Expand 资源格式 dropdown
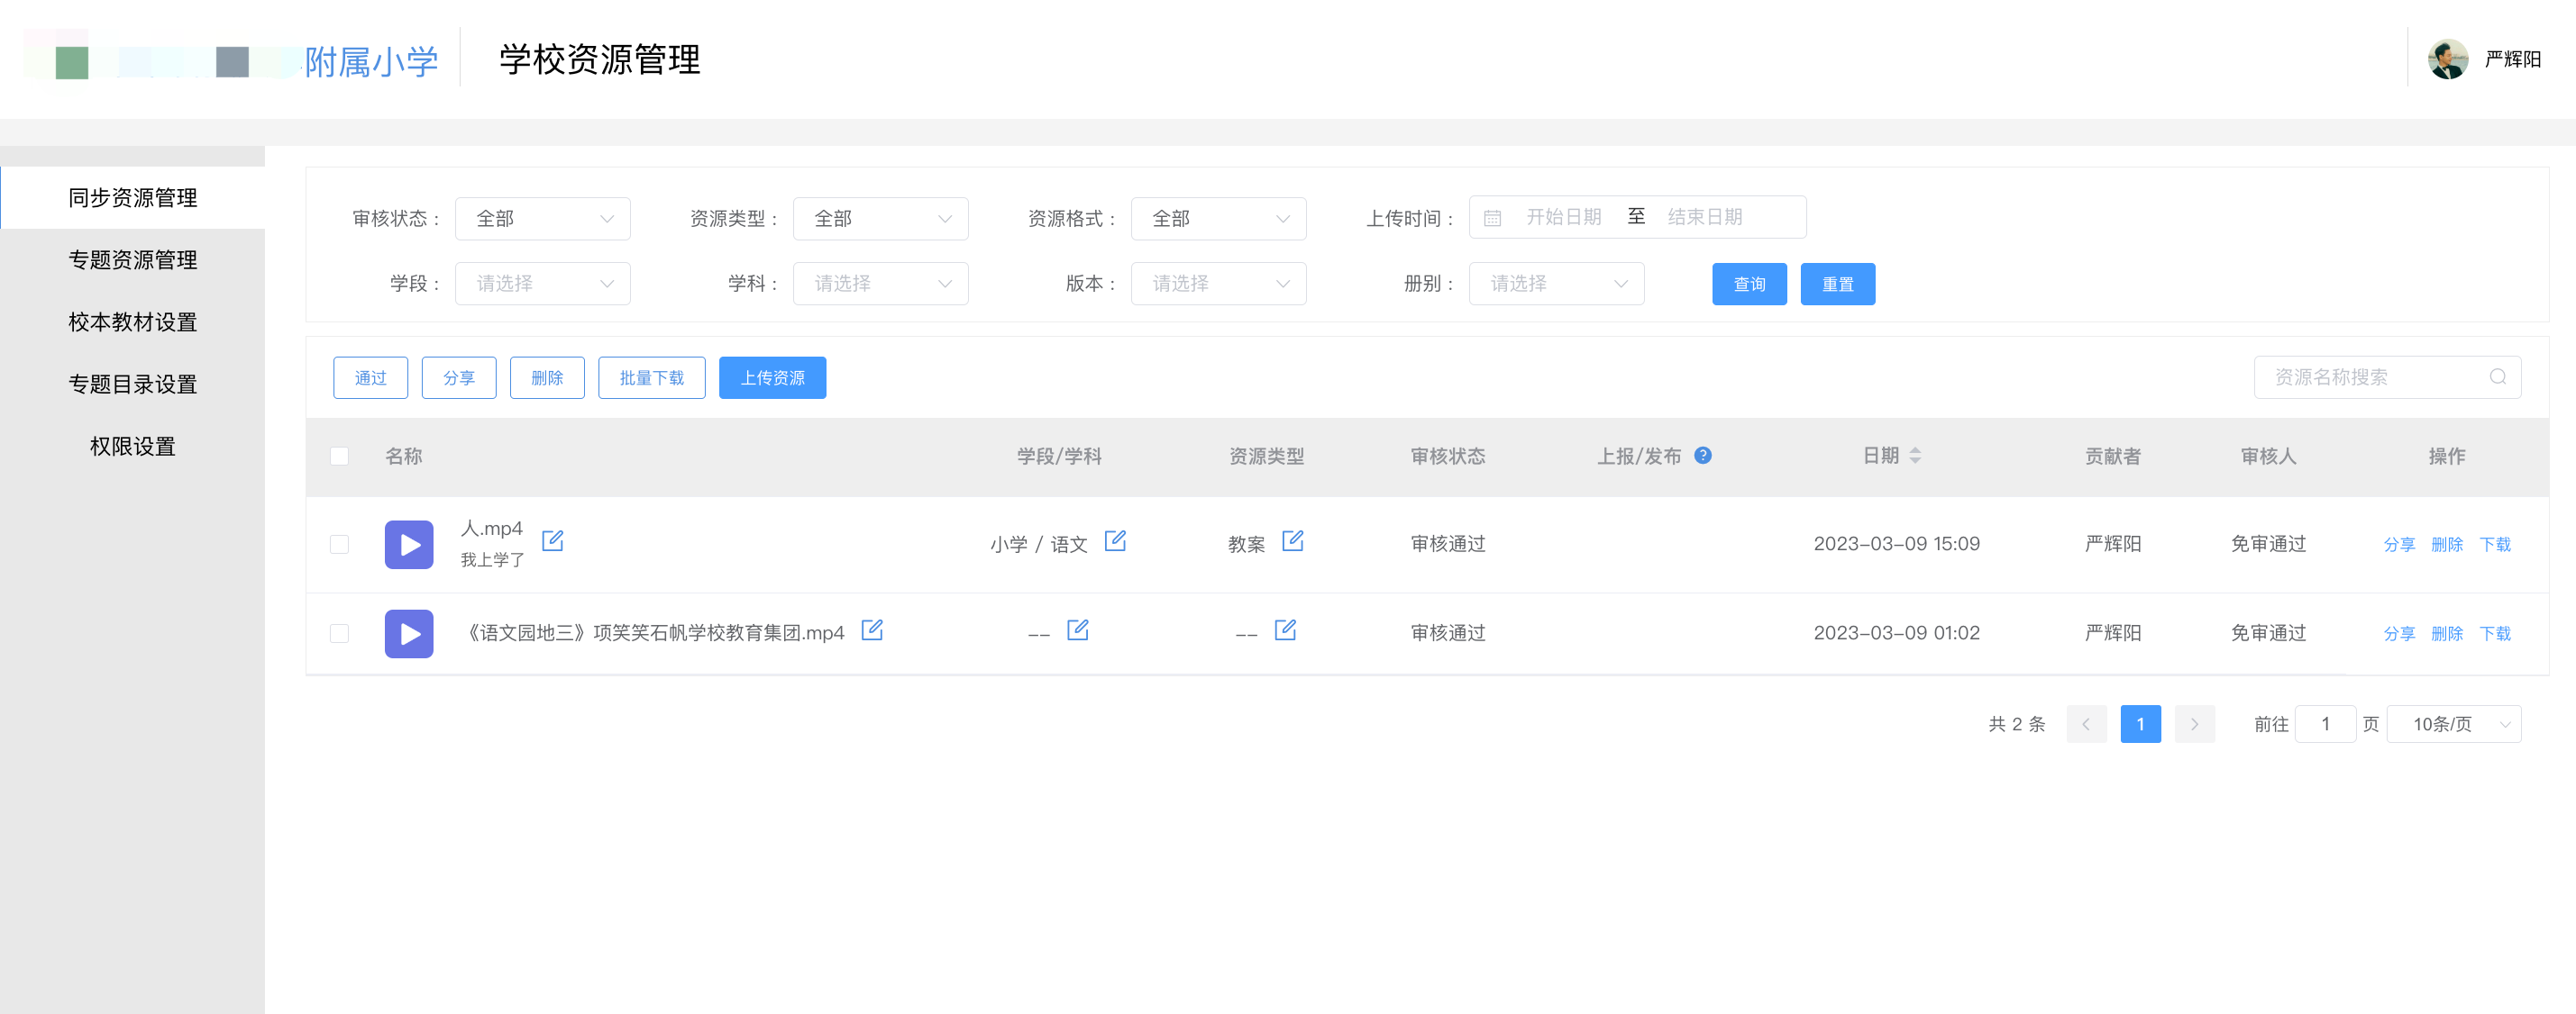This screenshot has width=2576, height=1014. (x=1218, y=219)
